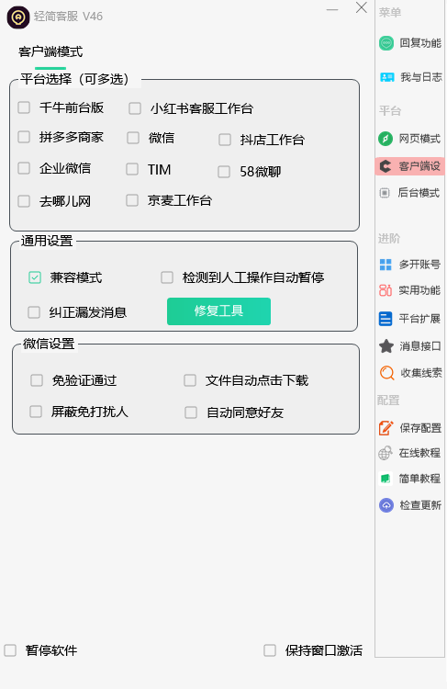Check the 自动同意好友 option
This screenshot has height=689, width=447.
pyautogui.click(x=191, y=412)
